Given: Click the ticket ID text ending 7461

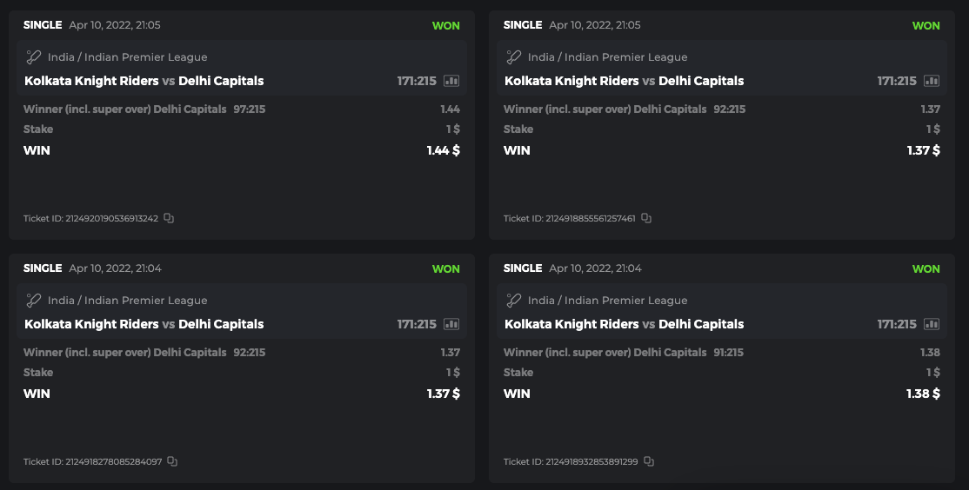Looking at the screenshot, I should click(569, 219).
